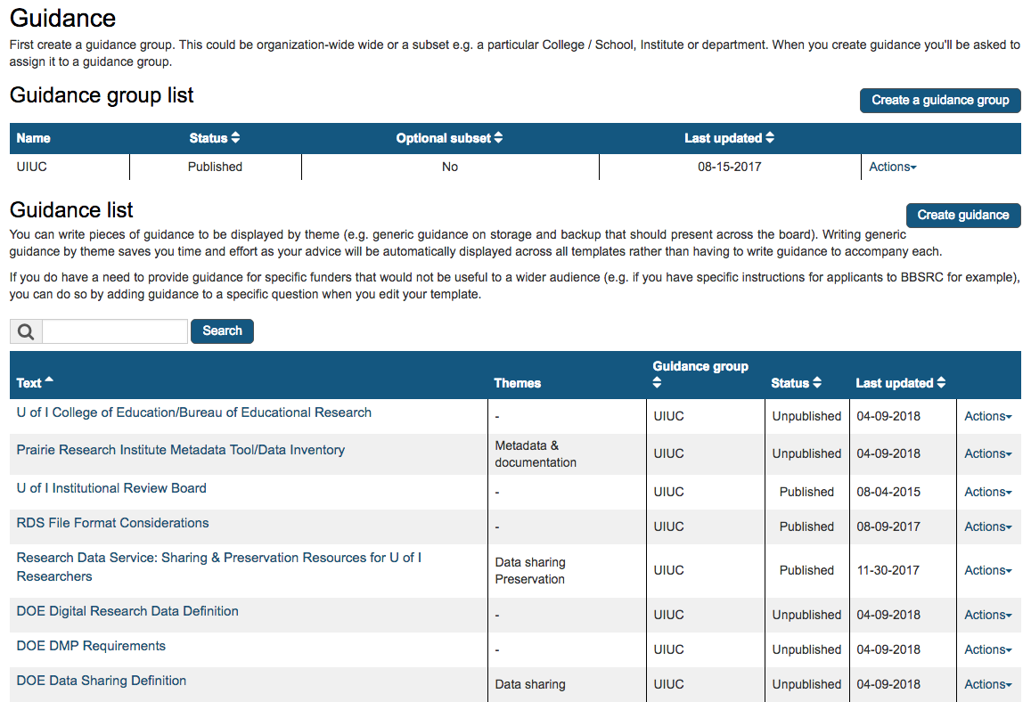Expand Actions menu for DOE DMP Requirements row
Screen dimensions: 1031x702
[x=986, y=649]
